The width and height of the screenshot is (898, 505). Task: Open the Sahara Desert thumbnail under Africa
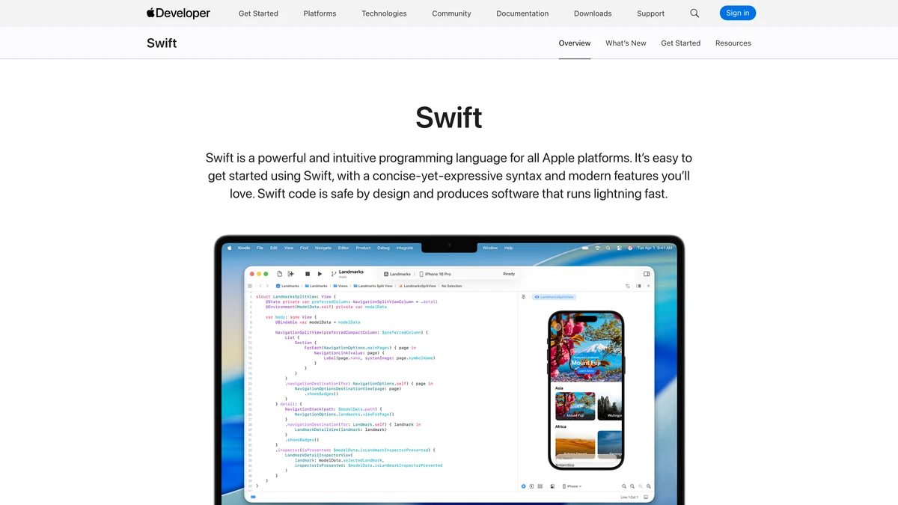pos(575,444)
